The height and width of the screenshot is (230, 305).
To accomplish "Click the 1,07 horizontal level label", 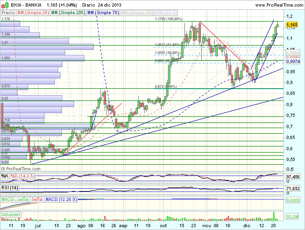I will point(5,43).
